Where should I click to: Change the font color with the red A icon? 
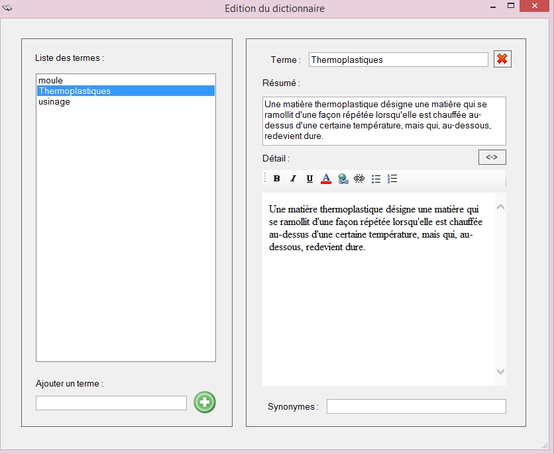(x=326, y=179)
